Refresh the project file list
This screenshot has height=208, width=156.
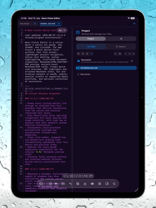click(x=115, y=54)
